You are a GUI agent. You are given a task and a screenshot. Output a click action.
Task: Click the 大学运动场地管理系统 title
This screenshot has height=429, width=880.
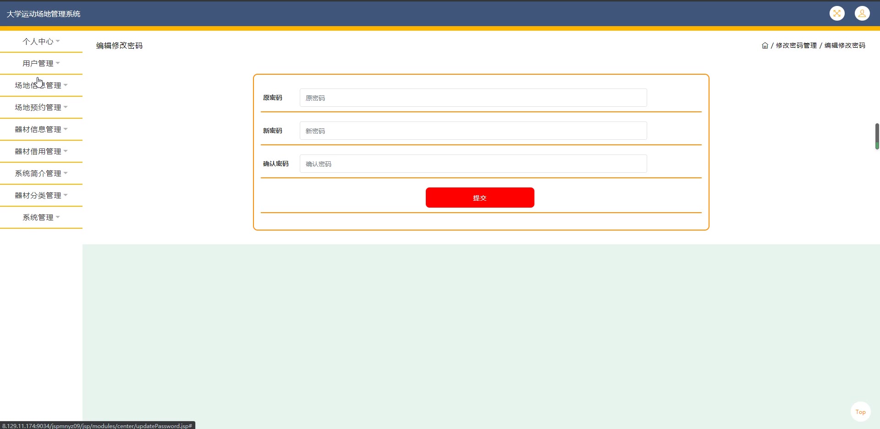click(44, 14)
